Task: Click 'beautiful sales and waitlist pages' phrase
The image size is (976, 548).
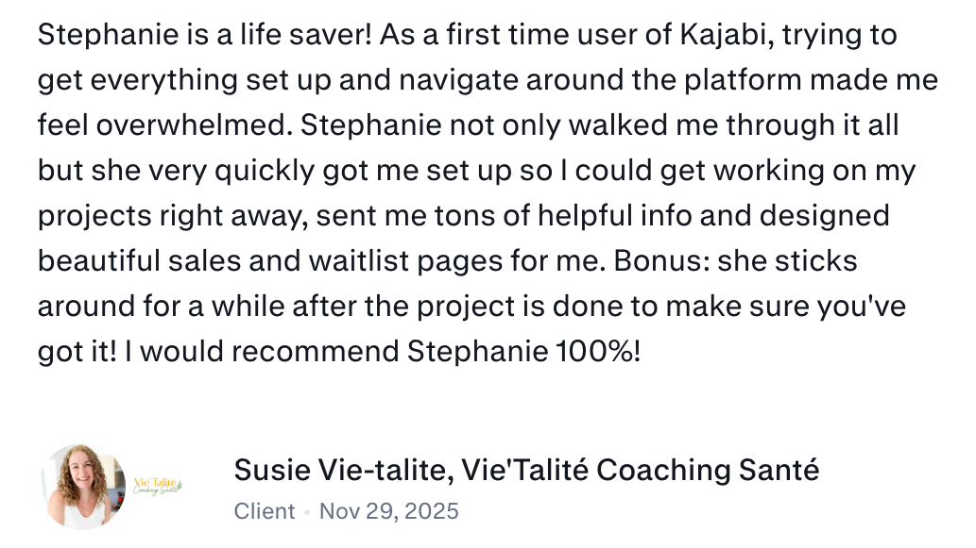Action: click(271, 261)
